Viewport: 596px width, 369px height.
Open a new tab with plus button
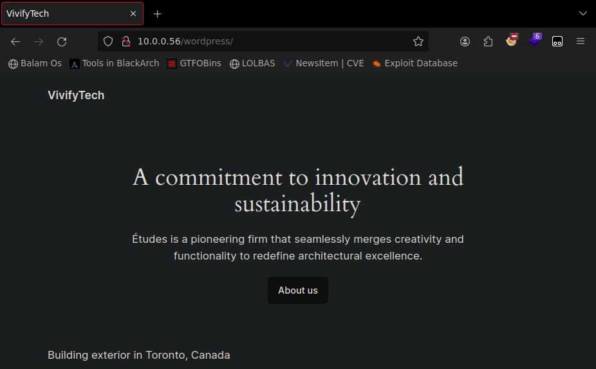(158, 14)
